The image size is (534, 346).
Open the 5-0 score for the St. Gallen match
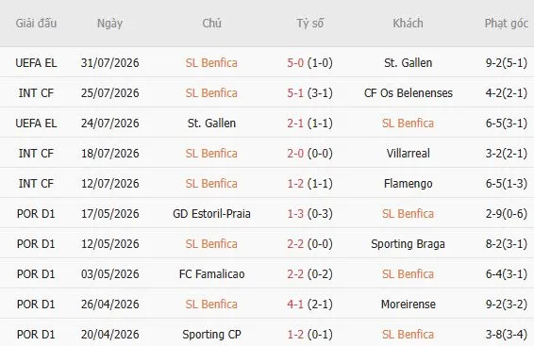tap(295, 63)
